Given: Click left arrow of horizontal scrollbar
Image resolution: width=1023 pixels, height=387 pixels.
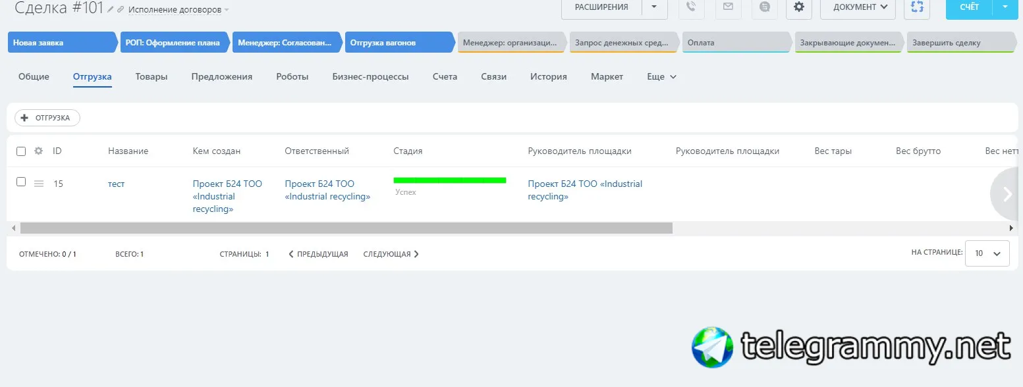Looking at the screenshot, I should (x=13, y=228).
